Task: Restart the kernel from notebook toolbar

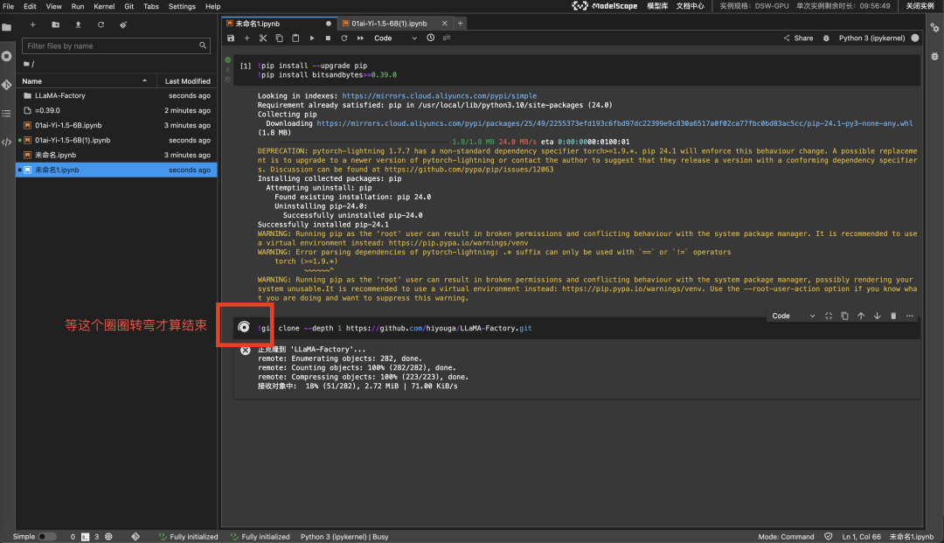Action: [x=344, y=38]
